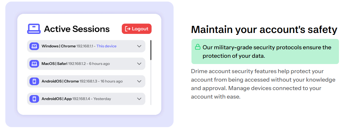The image size is (344, 129).
Task: Click the AndroidOS App session phone icon
Action: click(34, 99)
